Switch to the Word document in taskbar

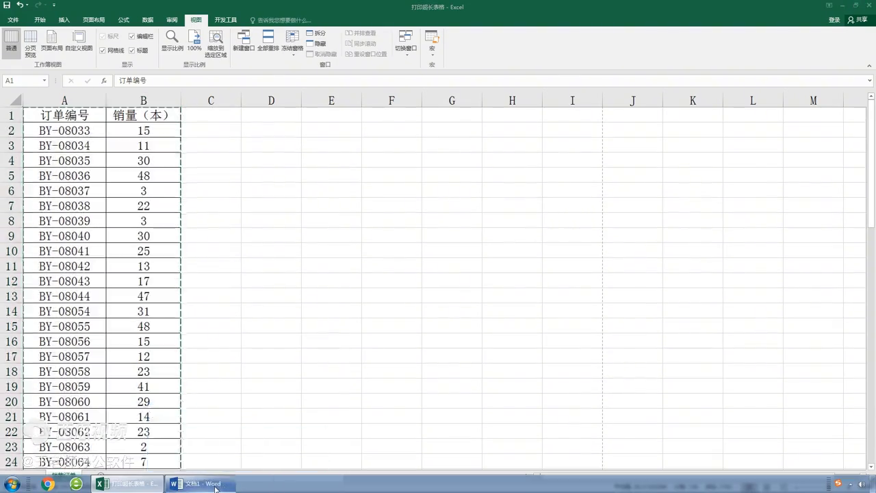point(201,484)
